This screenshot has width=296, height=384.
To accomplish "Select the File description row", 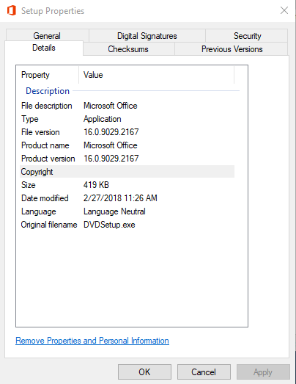I will coord(127,106).
